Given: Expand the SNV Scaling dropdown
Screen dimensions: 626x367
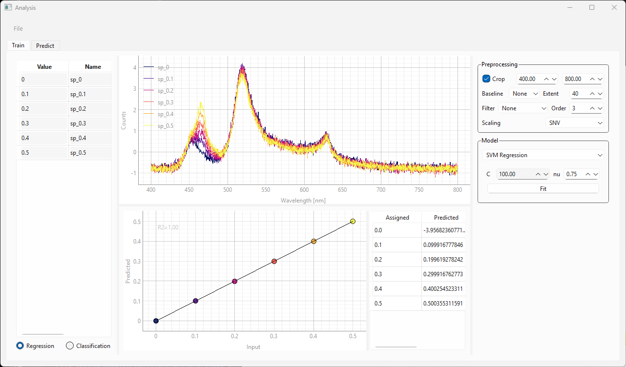Looking at the screenshot, I should (x=575, y=123).
